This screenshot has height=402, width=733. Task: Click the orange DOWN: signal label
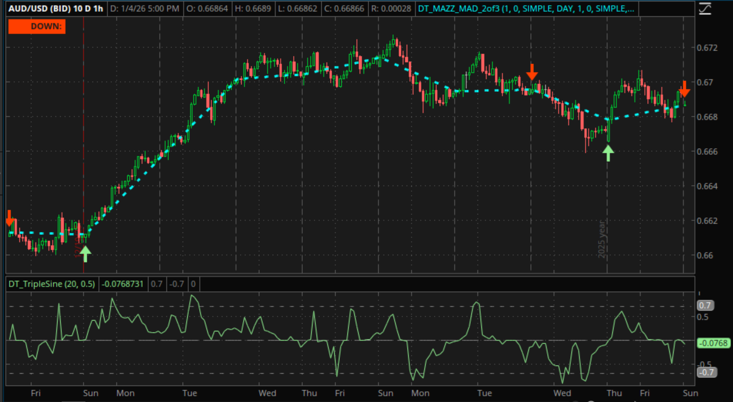tap(36, 26)
